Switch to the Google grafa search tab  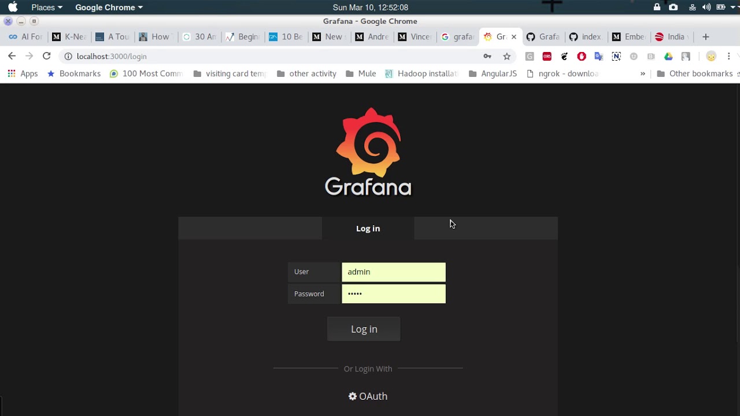tap(457, 36)
